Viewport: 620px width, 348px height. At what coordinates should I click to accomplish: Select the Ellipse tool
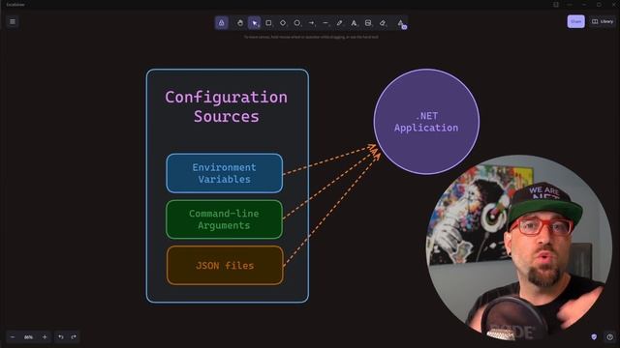pyautogui.click(x=297, y=23)
